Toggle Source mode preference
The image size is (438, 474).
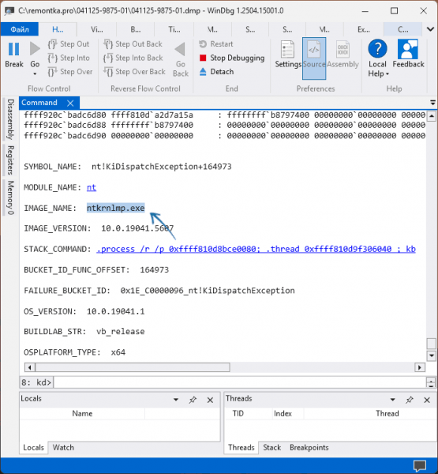pyautogui.click(x=314, y=58)
